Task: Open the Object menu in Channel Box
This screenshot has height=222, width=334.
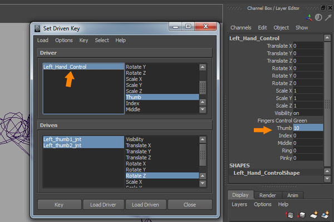Action: 281,28
